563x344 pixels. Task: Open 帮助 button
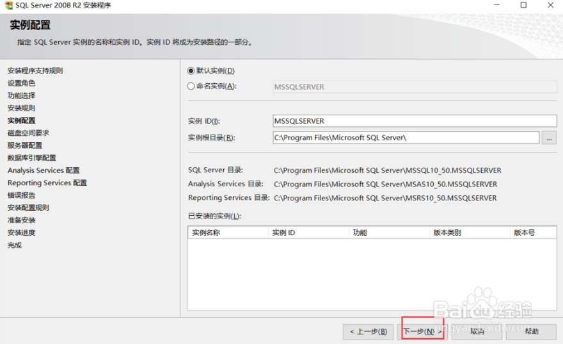pos(532,332)
